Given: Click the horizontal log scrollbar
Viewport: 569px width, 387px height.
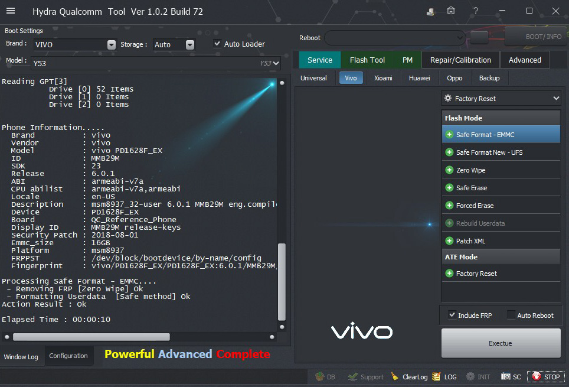Looking at the screenshot, I should click(x=91, y=337).
